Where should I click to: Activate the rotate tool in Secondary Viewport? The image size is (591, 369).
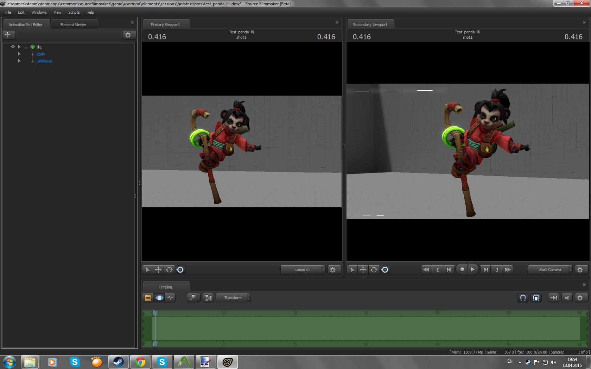pyautogui.click(x=374, y=270)
